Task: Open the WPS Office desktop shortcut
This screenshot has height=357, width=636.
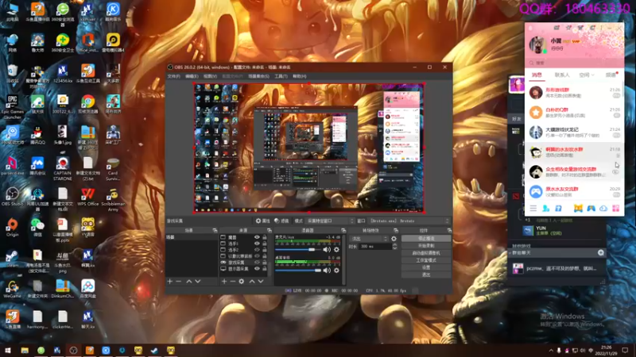Action: point(87,197)
